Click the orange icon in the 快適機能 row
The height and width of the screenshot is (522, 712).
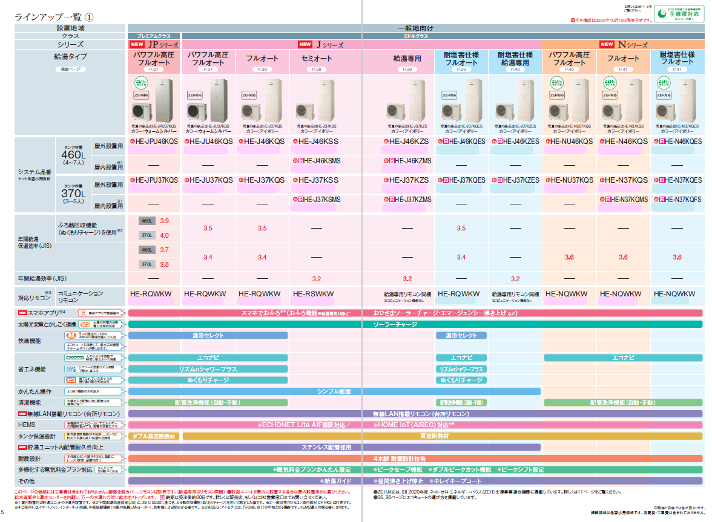point(71,336)
